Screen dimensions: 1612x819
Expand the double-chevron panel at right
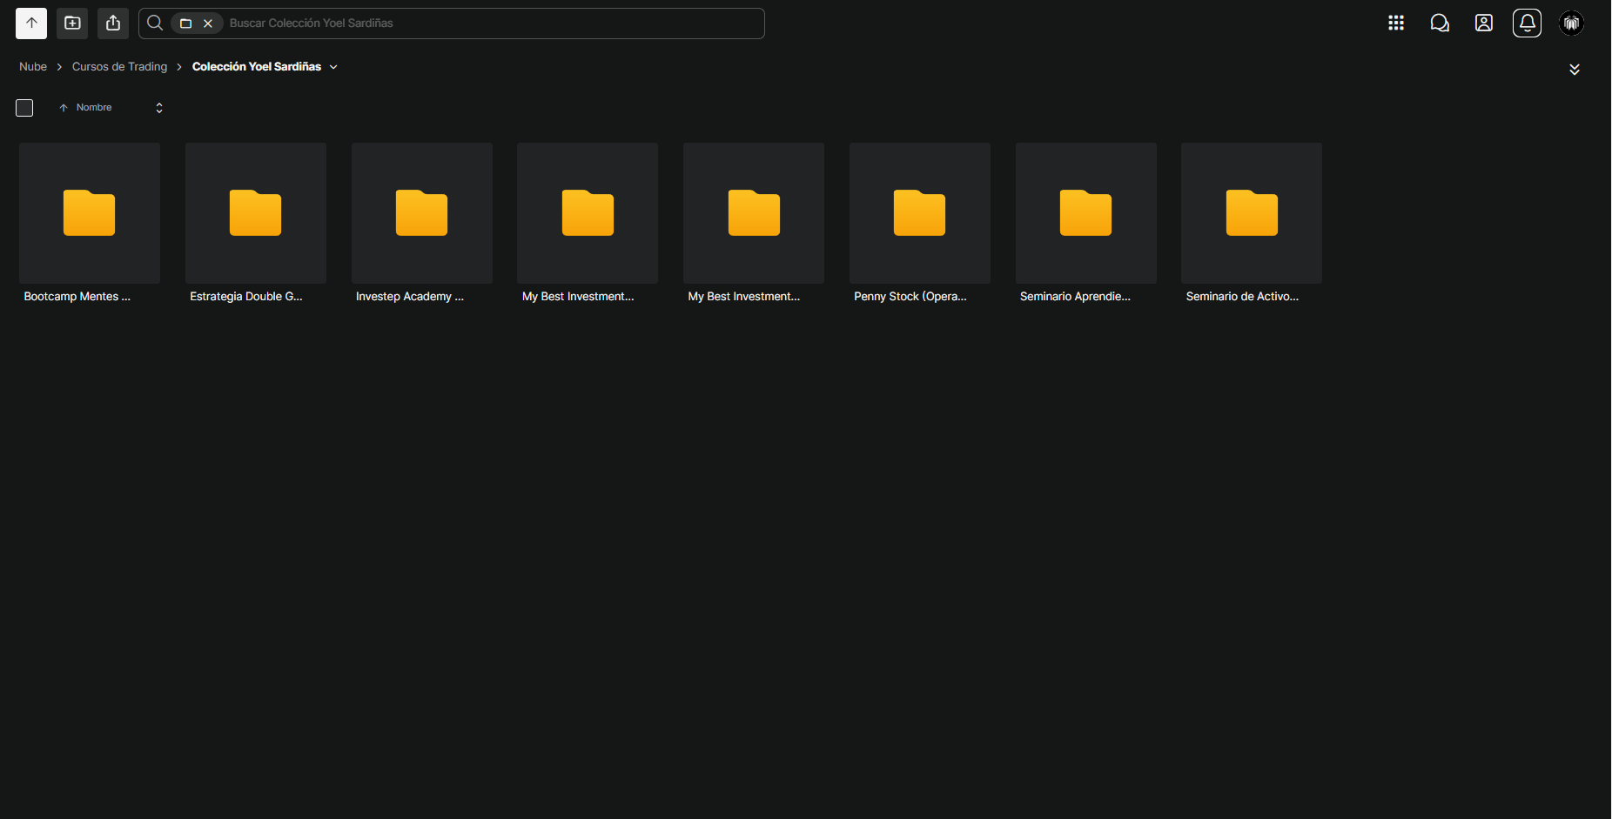[x=1575, y=69]
